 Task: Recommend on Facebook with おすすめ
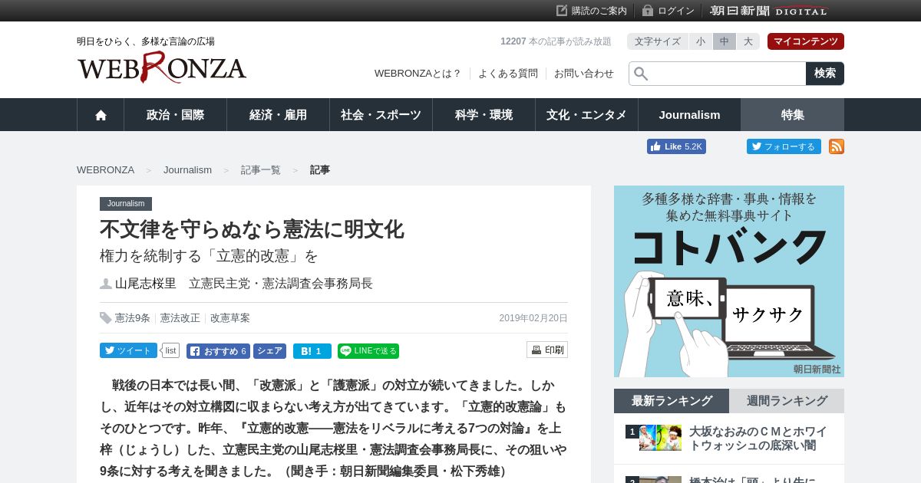coord(218,351)
